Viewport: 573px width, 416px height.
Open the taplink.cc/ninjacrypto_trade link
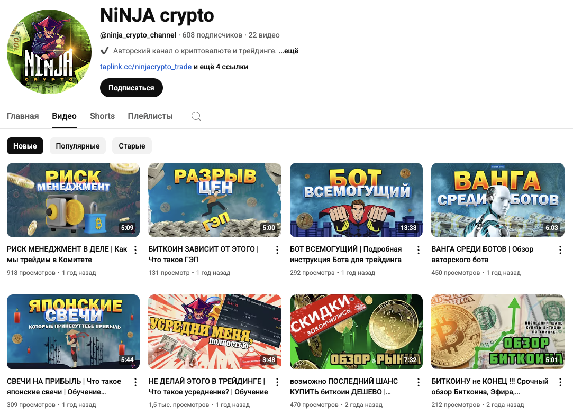146,67
